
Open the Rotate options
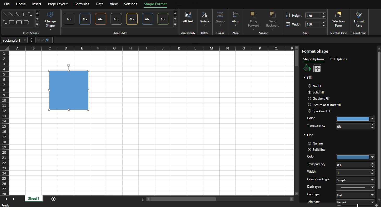click(x=205, y=19)
